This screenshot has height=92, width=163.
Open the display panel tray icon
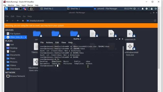coord(134,9)
